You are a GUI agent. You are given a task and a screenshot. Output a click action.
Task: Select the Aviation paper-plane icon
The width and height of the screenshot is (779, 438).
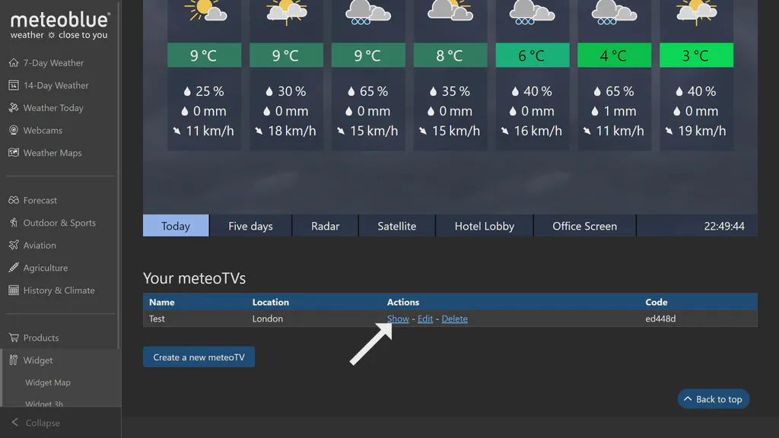click(14, 245)
